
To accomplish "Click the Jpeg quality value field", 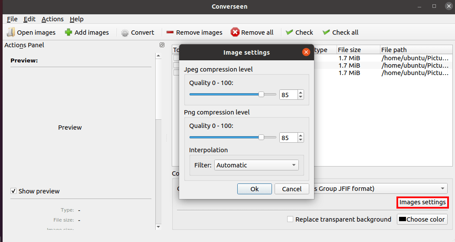I will click(288, 95).
